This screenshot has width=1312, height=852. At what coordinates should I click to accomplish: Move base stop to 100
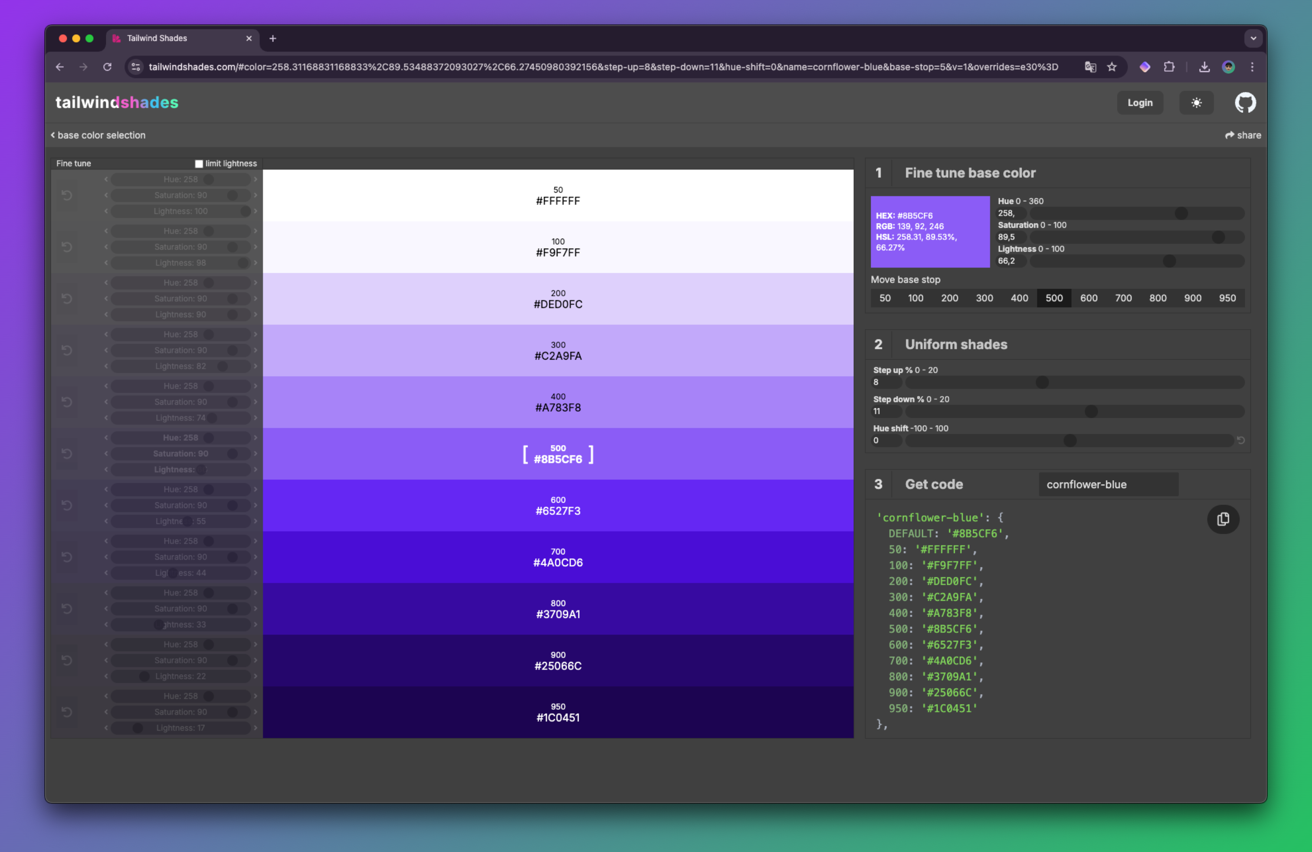coord(915,298)
